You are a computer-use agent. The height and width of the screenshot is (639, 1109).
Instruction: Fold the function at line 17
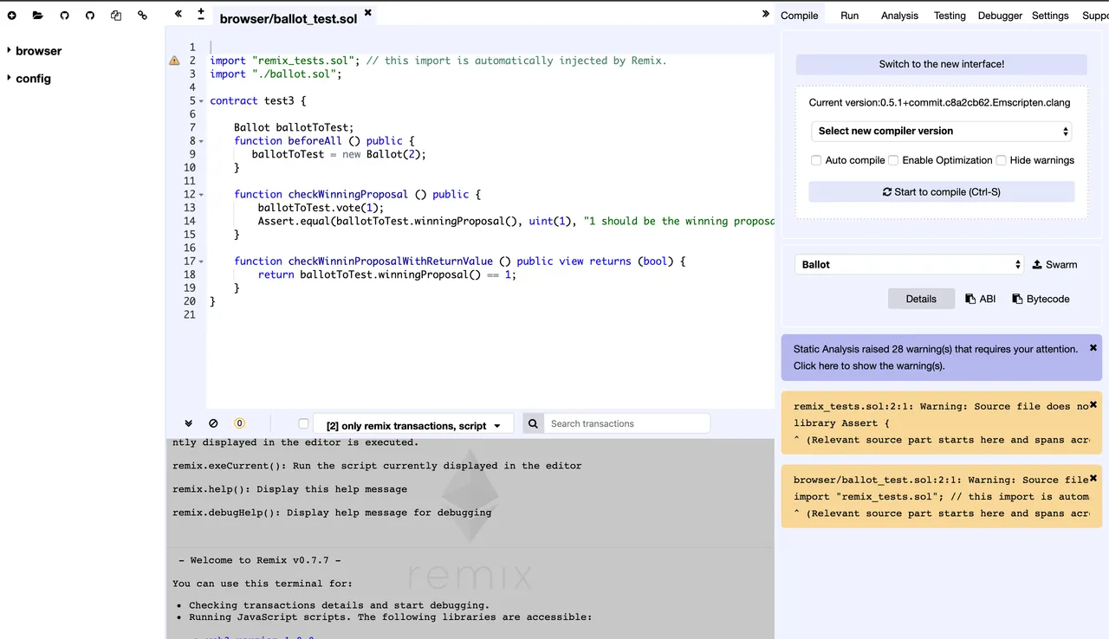pyautogui.click(x=201, y=261)
